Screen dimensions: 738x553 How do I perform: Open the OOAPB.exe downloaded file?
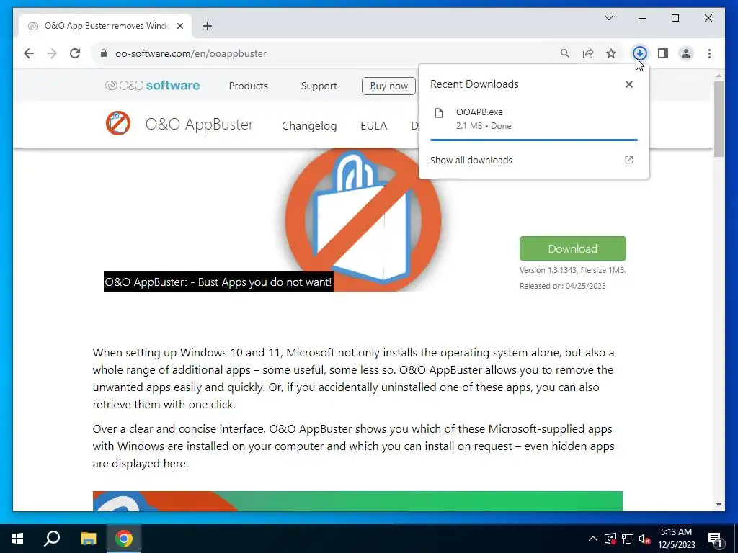(x=534, y=119)
